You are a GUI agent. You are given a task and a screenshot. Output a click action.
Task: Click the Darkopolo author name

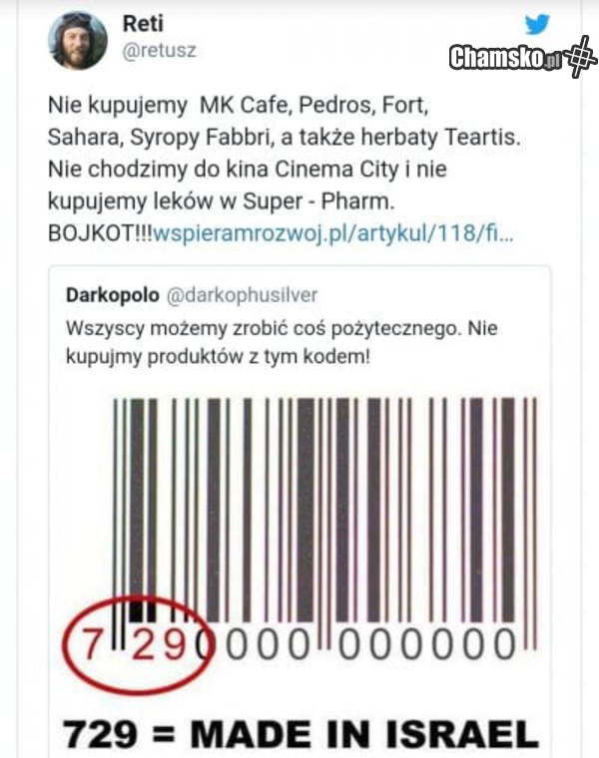(x=112, y=295)
